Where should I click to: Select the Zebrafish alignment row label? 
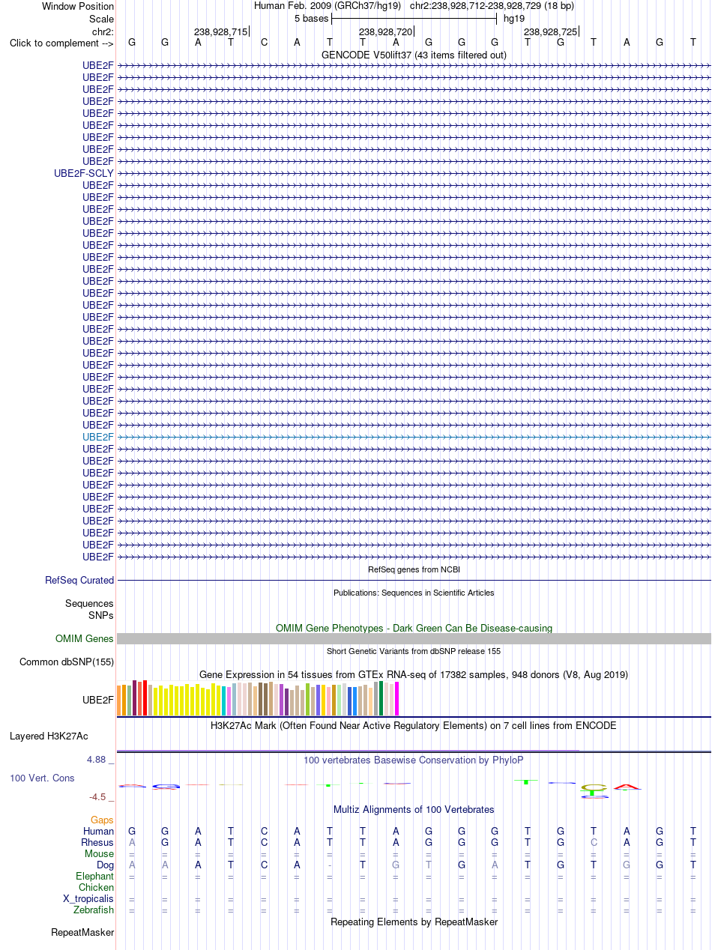94,910
